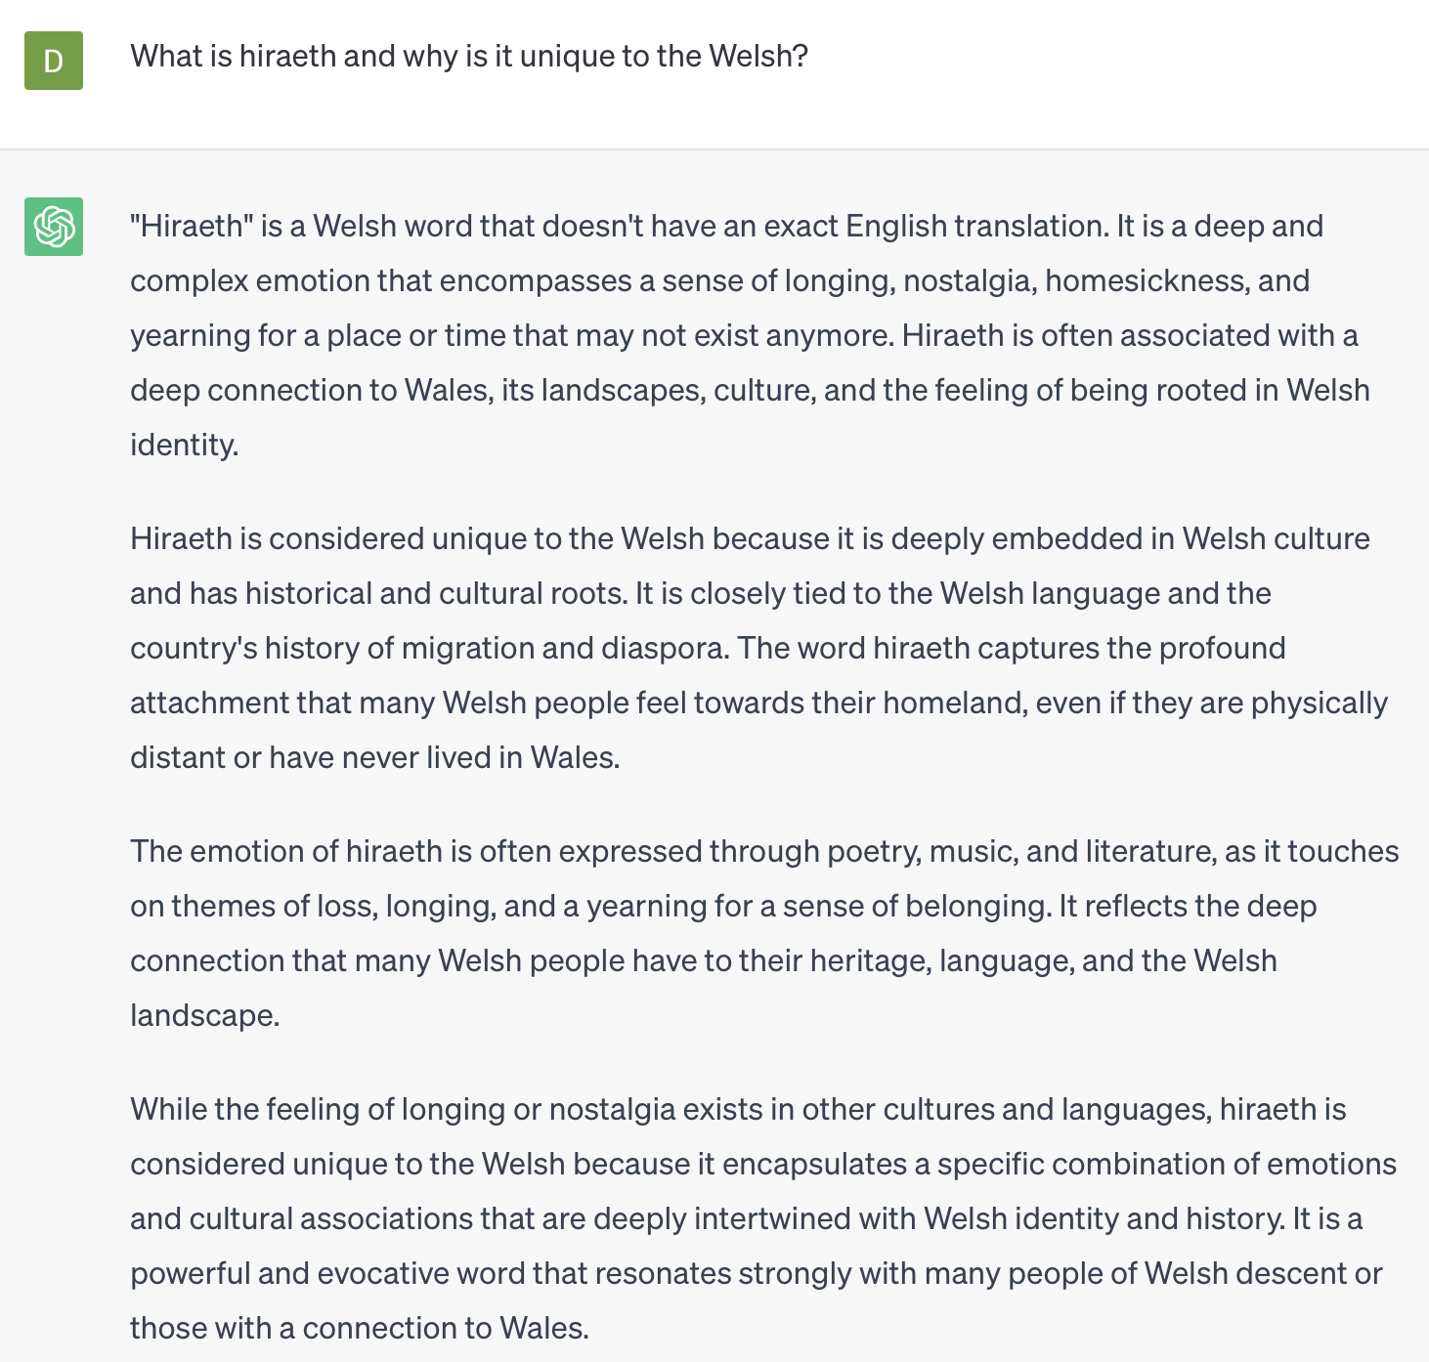Click the paragraph beginning "Hiraeth is considered unique"

(x=759, y=648)
